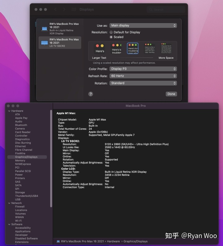
Task: Select Diagnostics in the sidebar
Action: coord(22,139)
